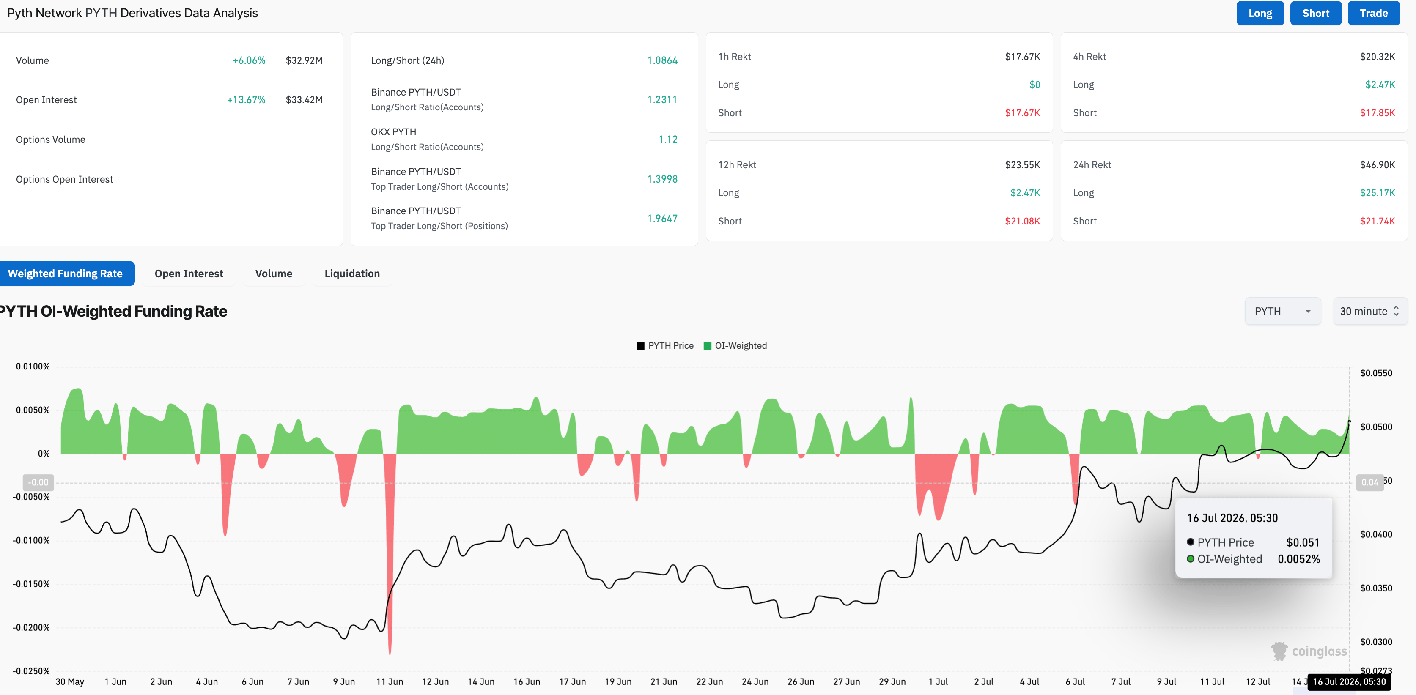Click the Binance PYTH/USDT Long/Short Ratio row
Image resolution: width=1416 pixels, height=695 pixels.
pyautogui.click(x=524, y=99)
